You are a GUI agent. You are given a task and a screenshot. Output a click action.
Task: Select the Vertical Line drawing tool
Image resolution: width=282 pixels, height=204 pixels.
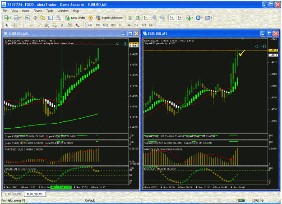point(23,25)
